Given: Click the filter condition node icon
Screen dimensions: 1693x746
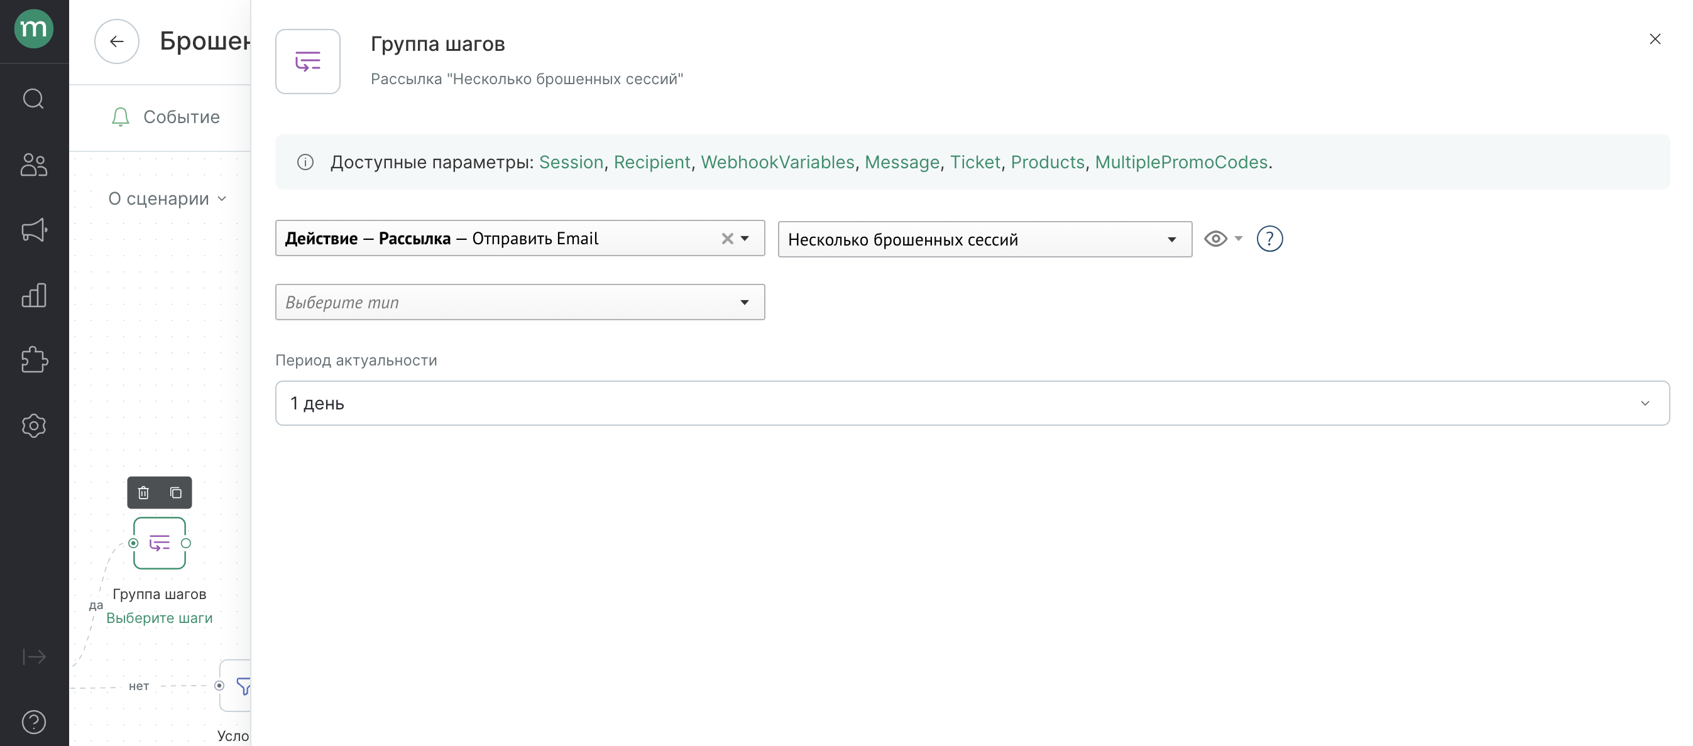Looking at the screenshot, I should click(243, 686).
